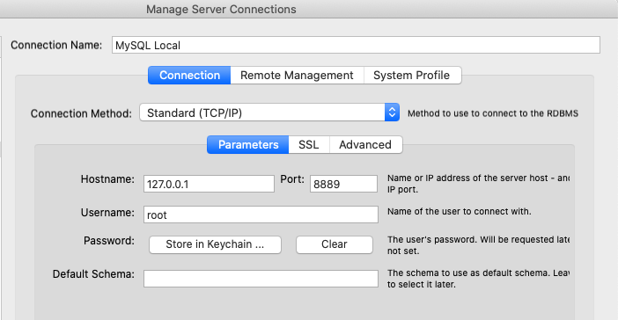The height and width of the screenshot is (320, 618).
Task: Click the Clear password button
Action: point(335,244)
